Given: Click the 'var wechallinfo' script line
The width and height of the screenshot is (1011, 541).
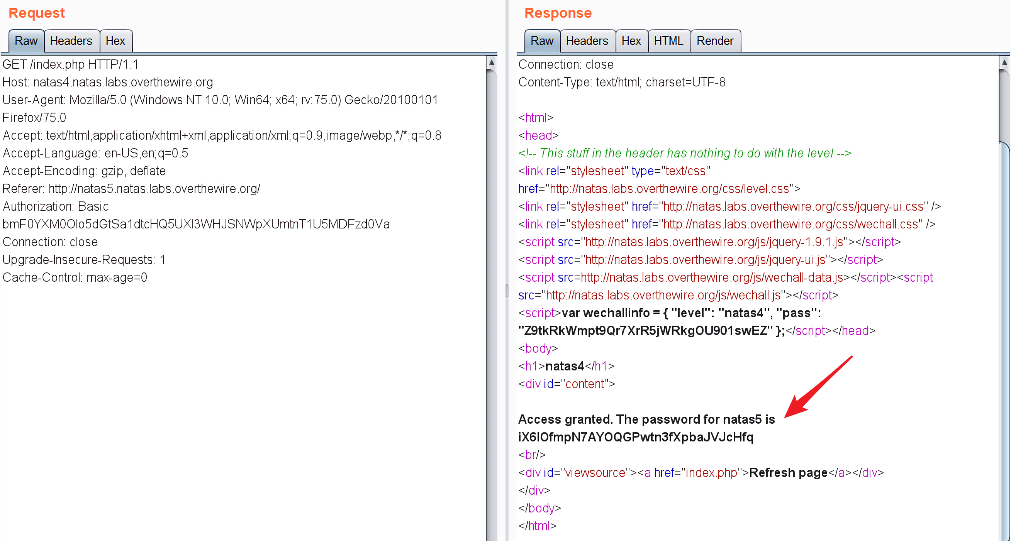Looking at the screenshot, I should pyautogui.click(x=670, y=313).
